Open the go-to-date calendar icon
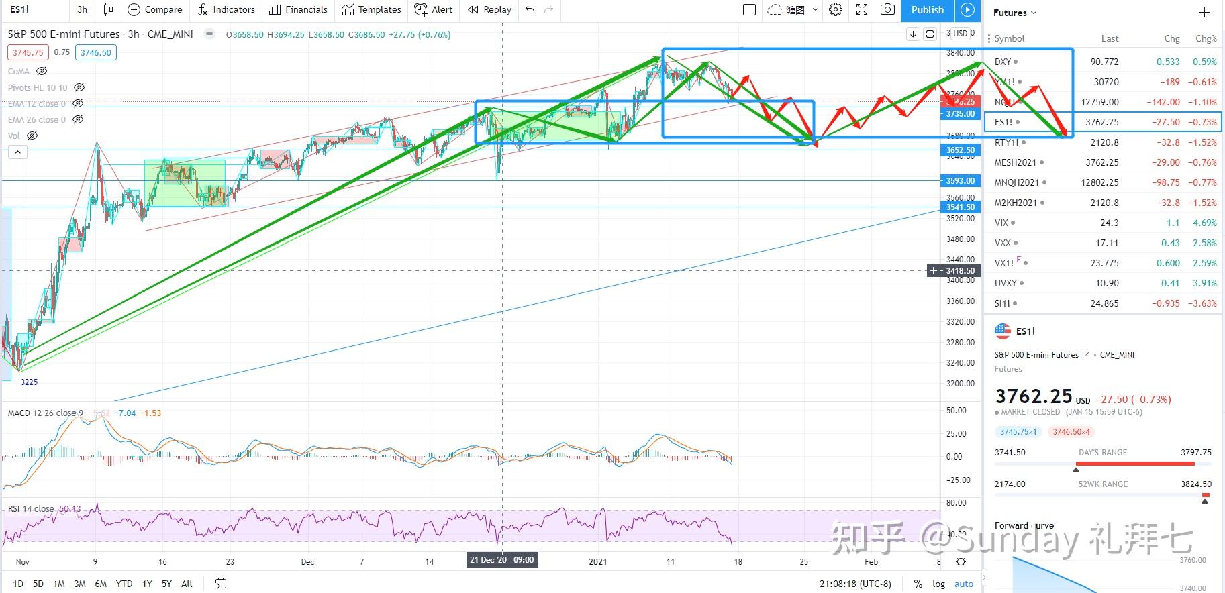 click(x=220, y=584)
